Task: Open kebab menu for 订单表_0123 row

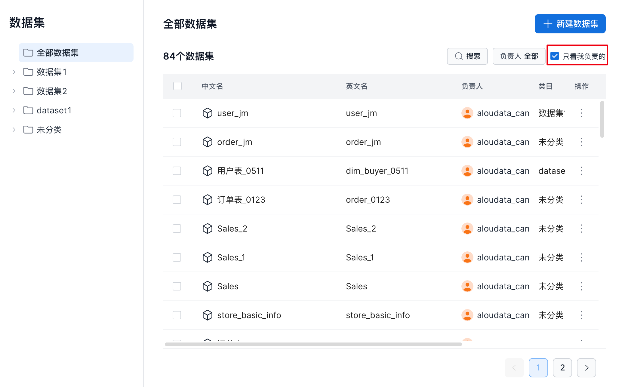Action: click(x=581, y=200)
